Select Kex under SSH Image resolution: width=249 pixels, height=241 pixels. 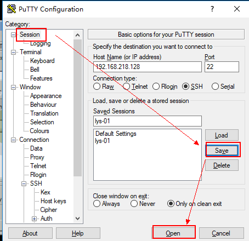45,192
